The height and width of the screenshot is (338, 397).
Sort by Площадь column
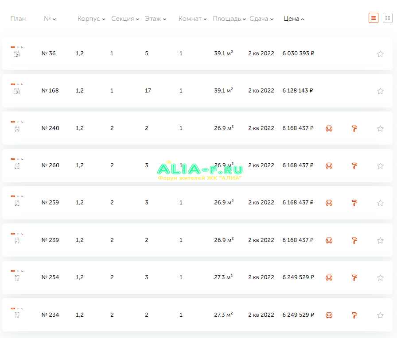tap(229, 19)
